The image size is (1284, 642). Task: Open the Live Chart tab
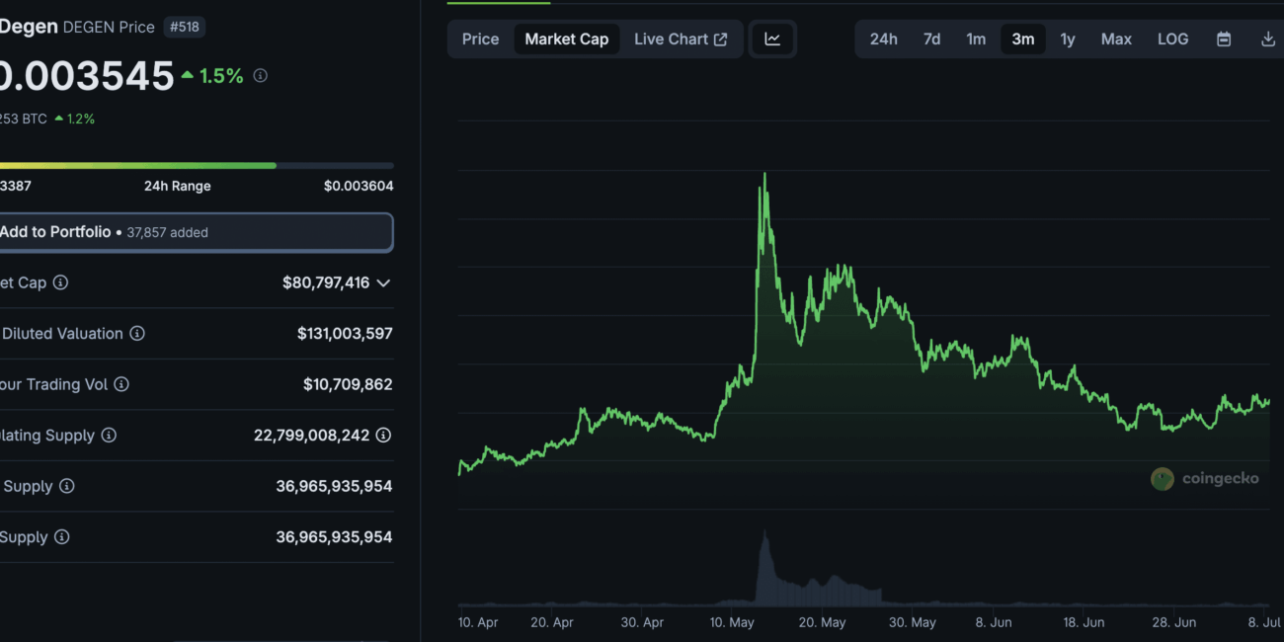[x=681, y=40]
